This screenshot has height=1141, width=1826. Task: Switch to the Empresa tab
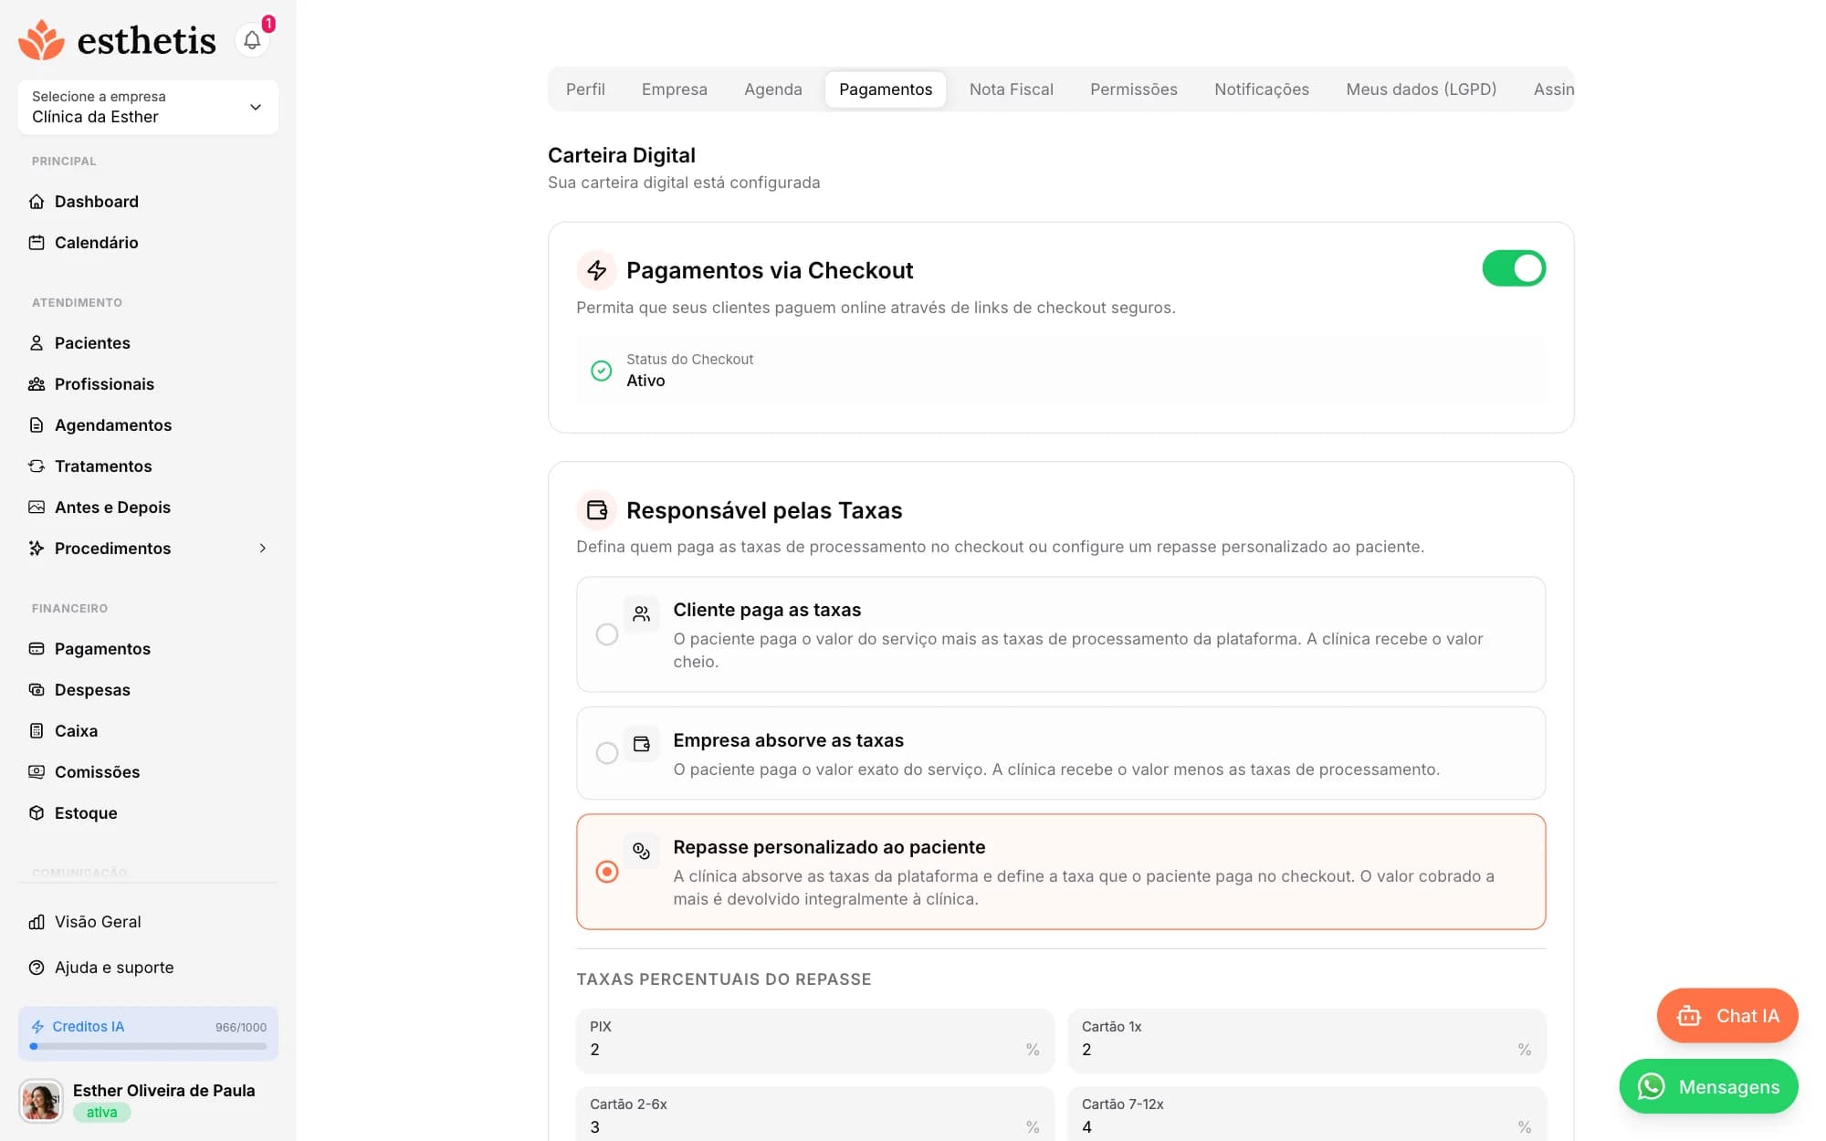675,89
